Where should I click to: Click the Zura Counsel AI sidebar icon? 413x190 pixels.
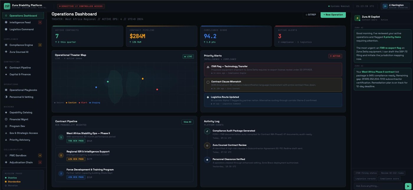pos(6,52)
